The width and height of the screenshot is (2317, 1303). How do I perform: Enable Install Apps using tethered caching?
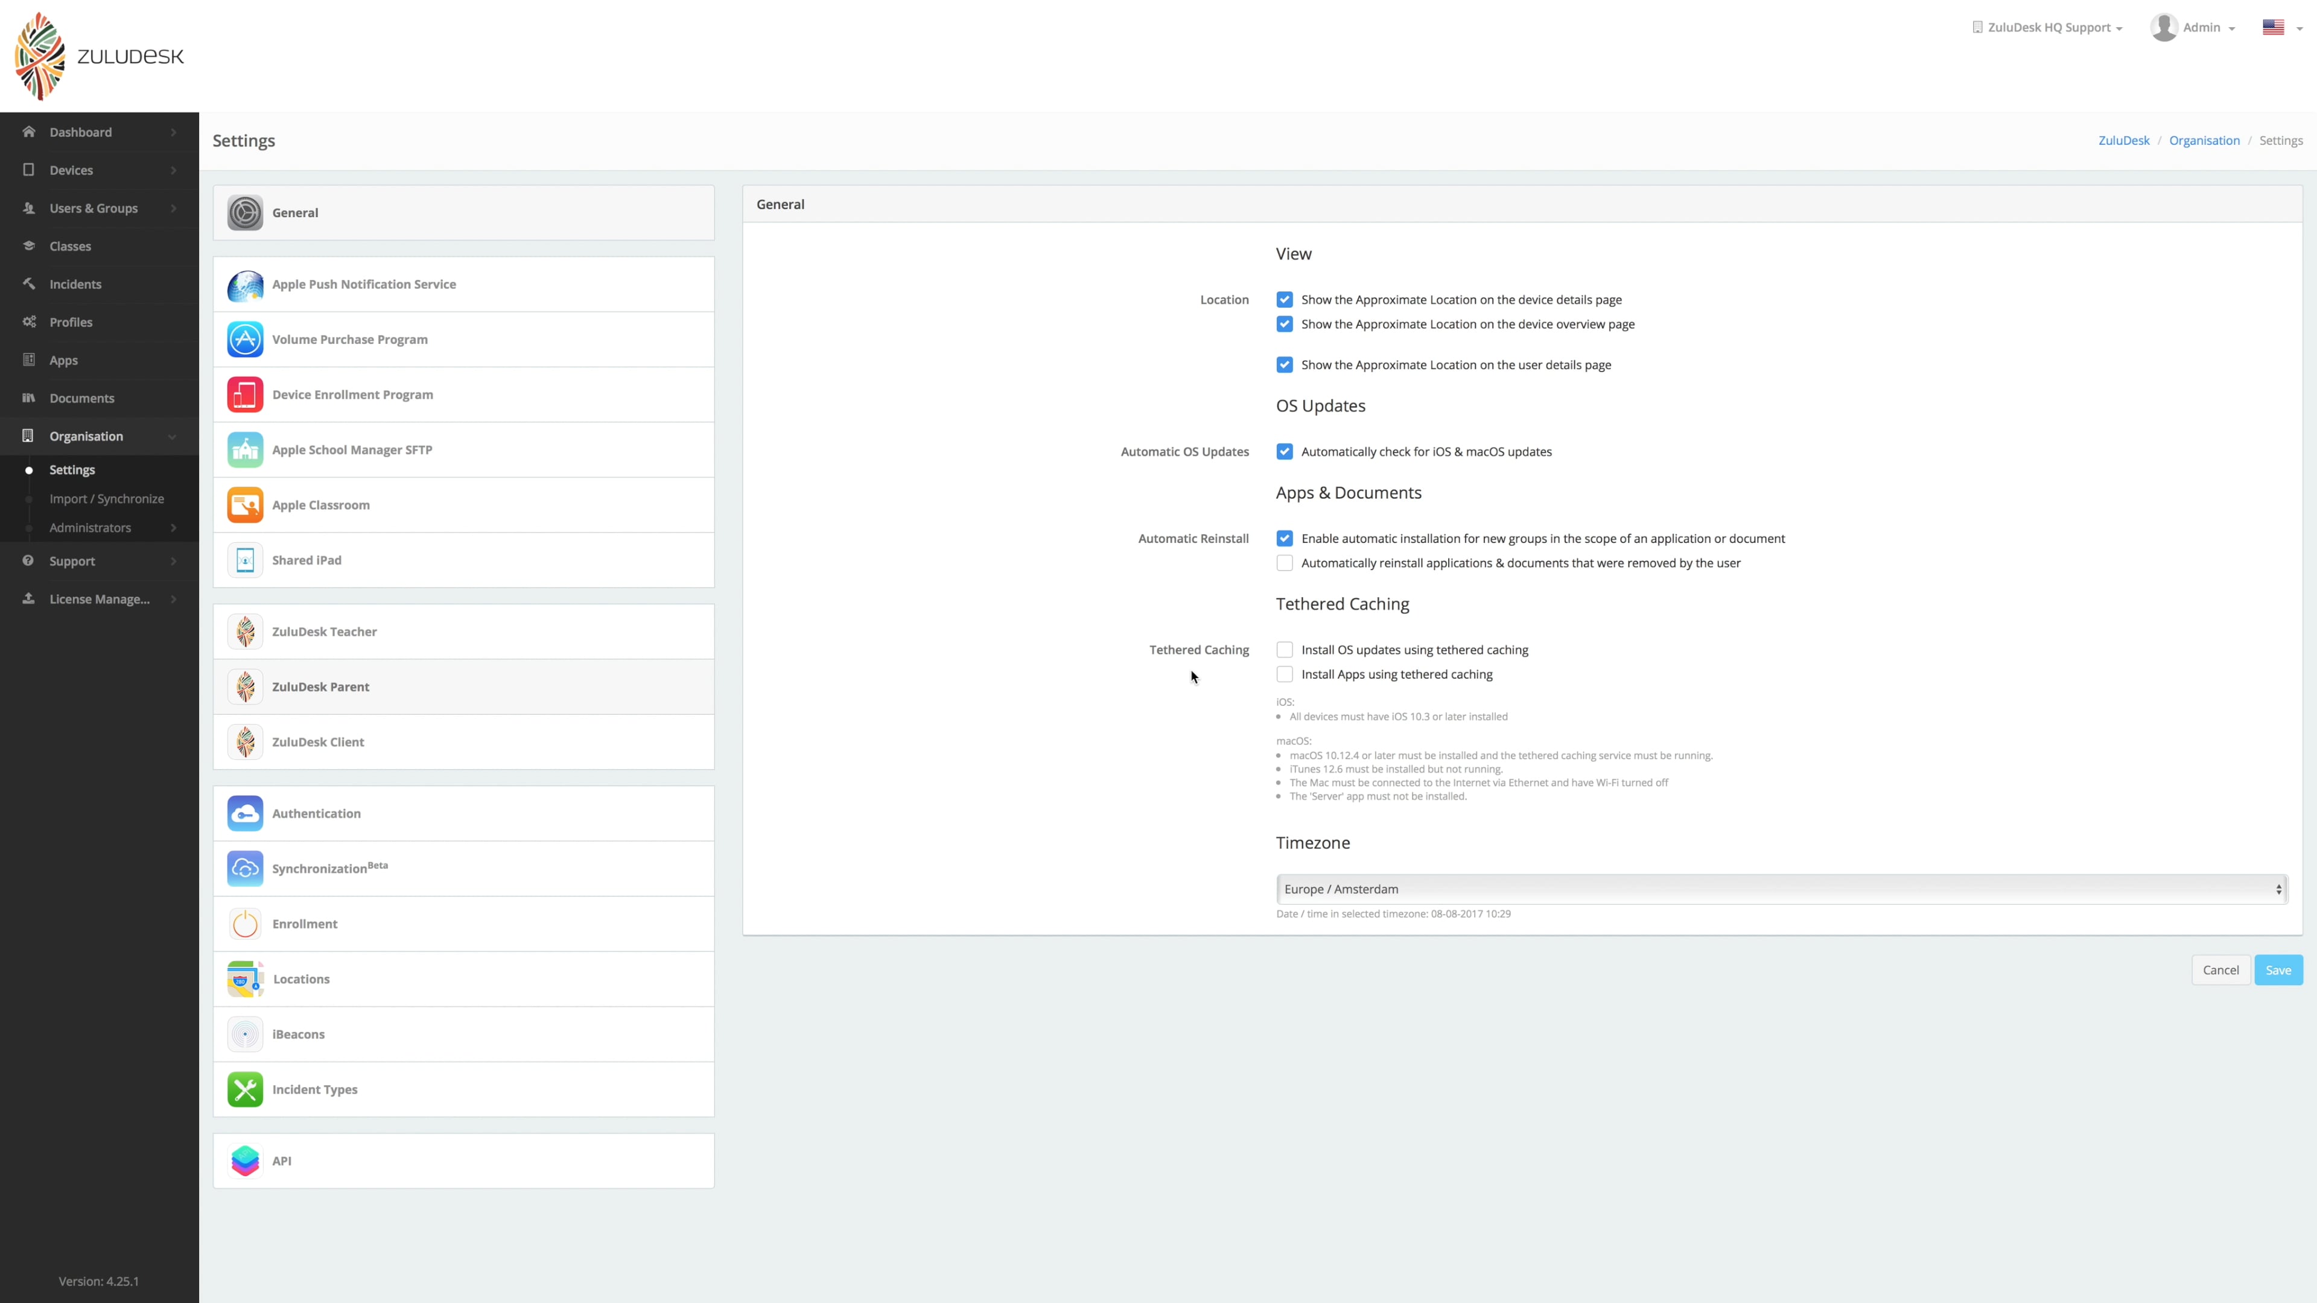tap(1285, 674)
